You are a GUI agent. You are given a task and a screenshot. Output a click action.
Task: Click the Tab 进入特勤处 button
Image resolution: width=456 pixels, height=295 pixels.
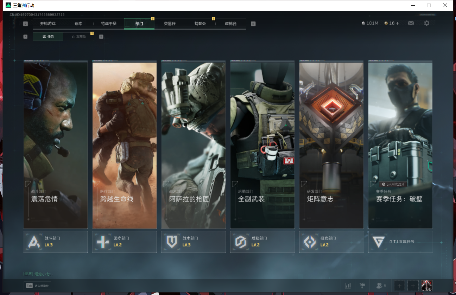[x=37, y=286]
